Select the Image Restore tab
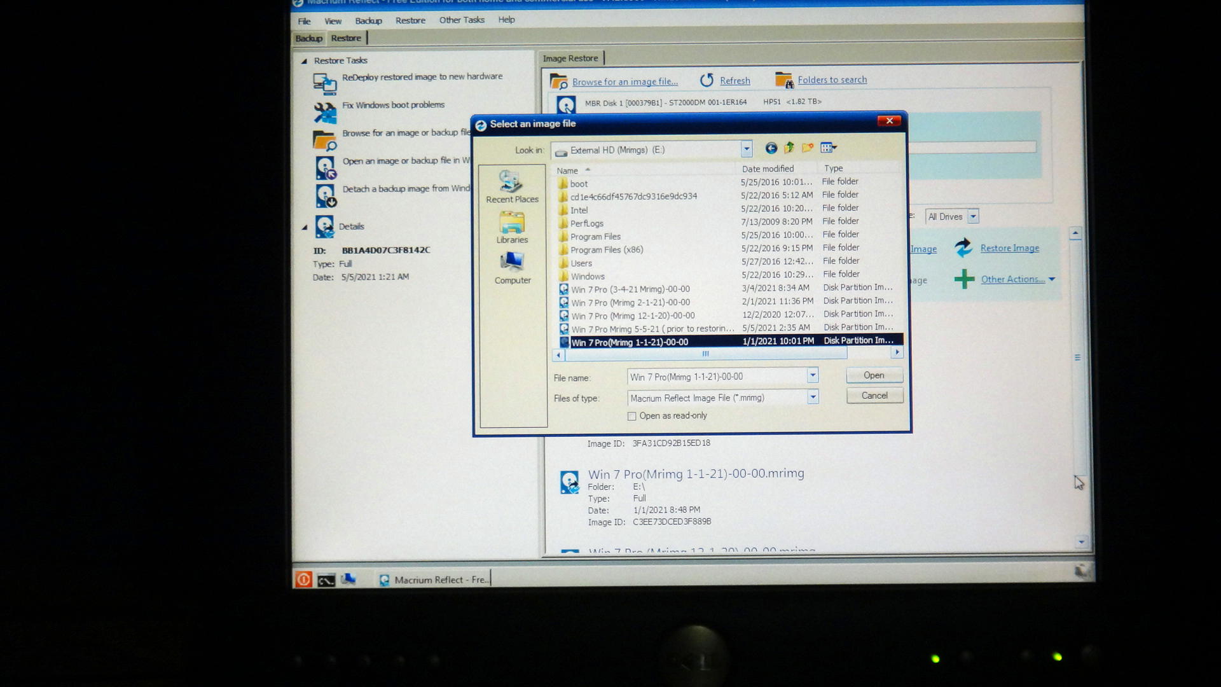Screen dimensions: 1221x687 570,58
